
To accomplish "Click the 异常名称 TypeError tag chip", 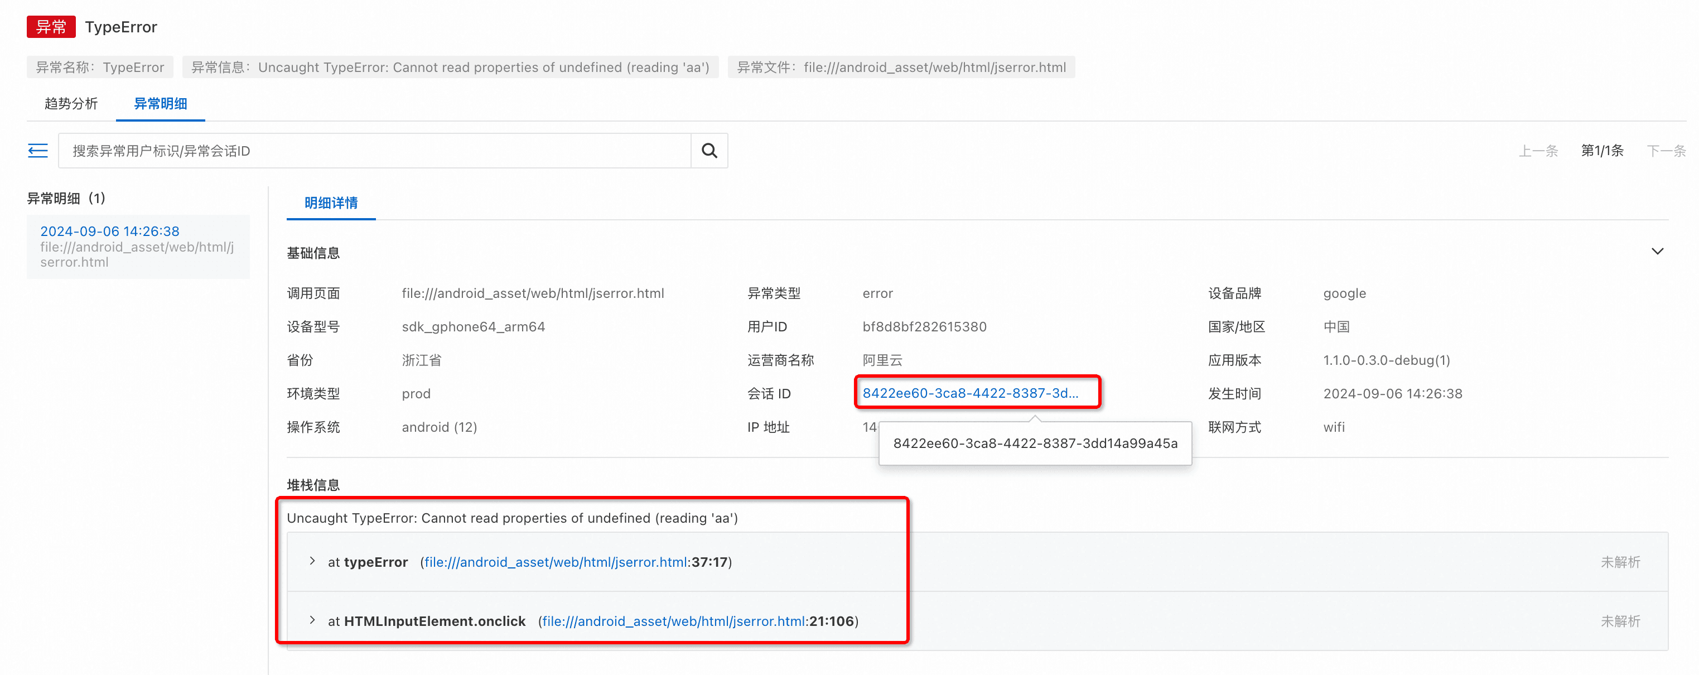I will [x=100, y=67].
